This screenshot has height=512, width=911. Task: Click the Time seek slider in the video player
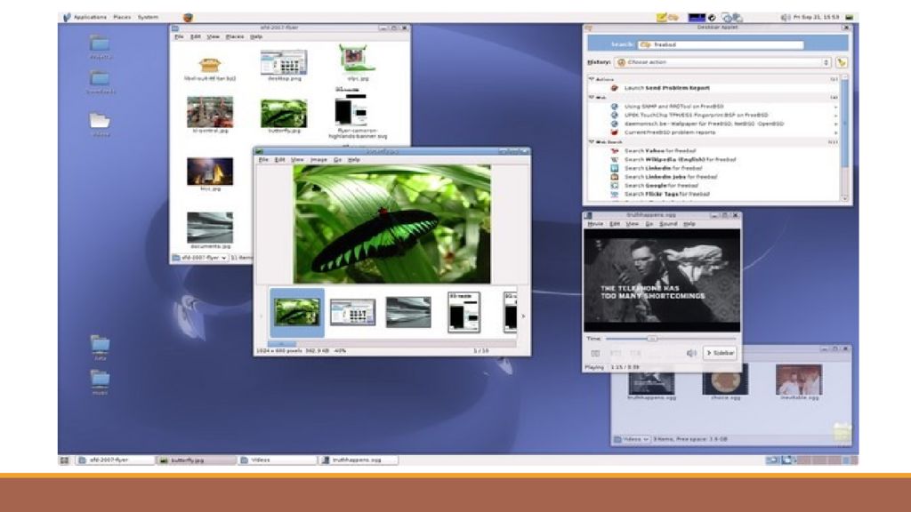[x=671, y=339]
